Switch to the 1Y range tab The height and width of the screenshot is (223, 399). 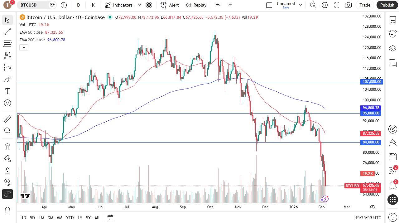point(80,218)
